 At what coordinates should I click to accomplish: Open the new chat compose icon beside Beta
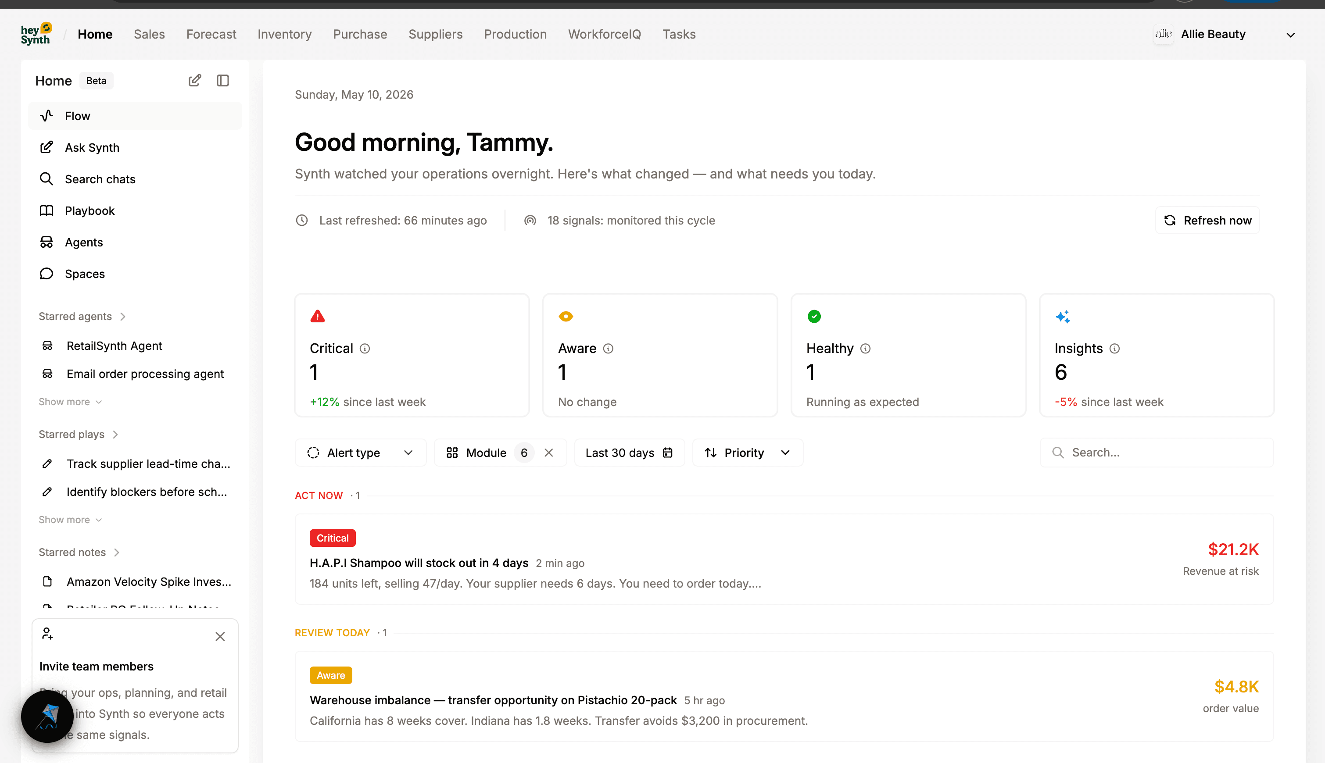[x=194, y=80]
